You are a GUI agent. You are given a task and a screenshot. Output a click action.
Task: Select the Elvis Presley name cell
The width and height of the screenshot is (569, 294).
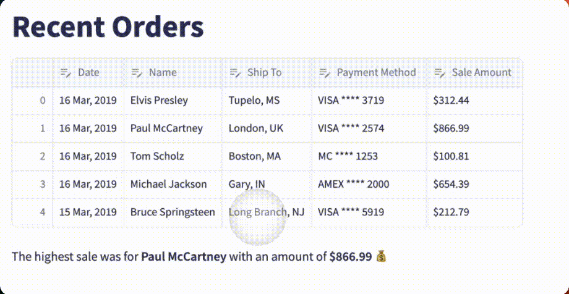pyautogui.click(x=173, y=101)
